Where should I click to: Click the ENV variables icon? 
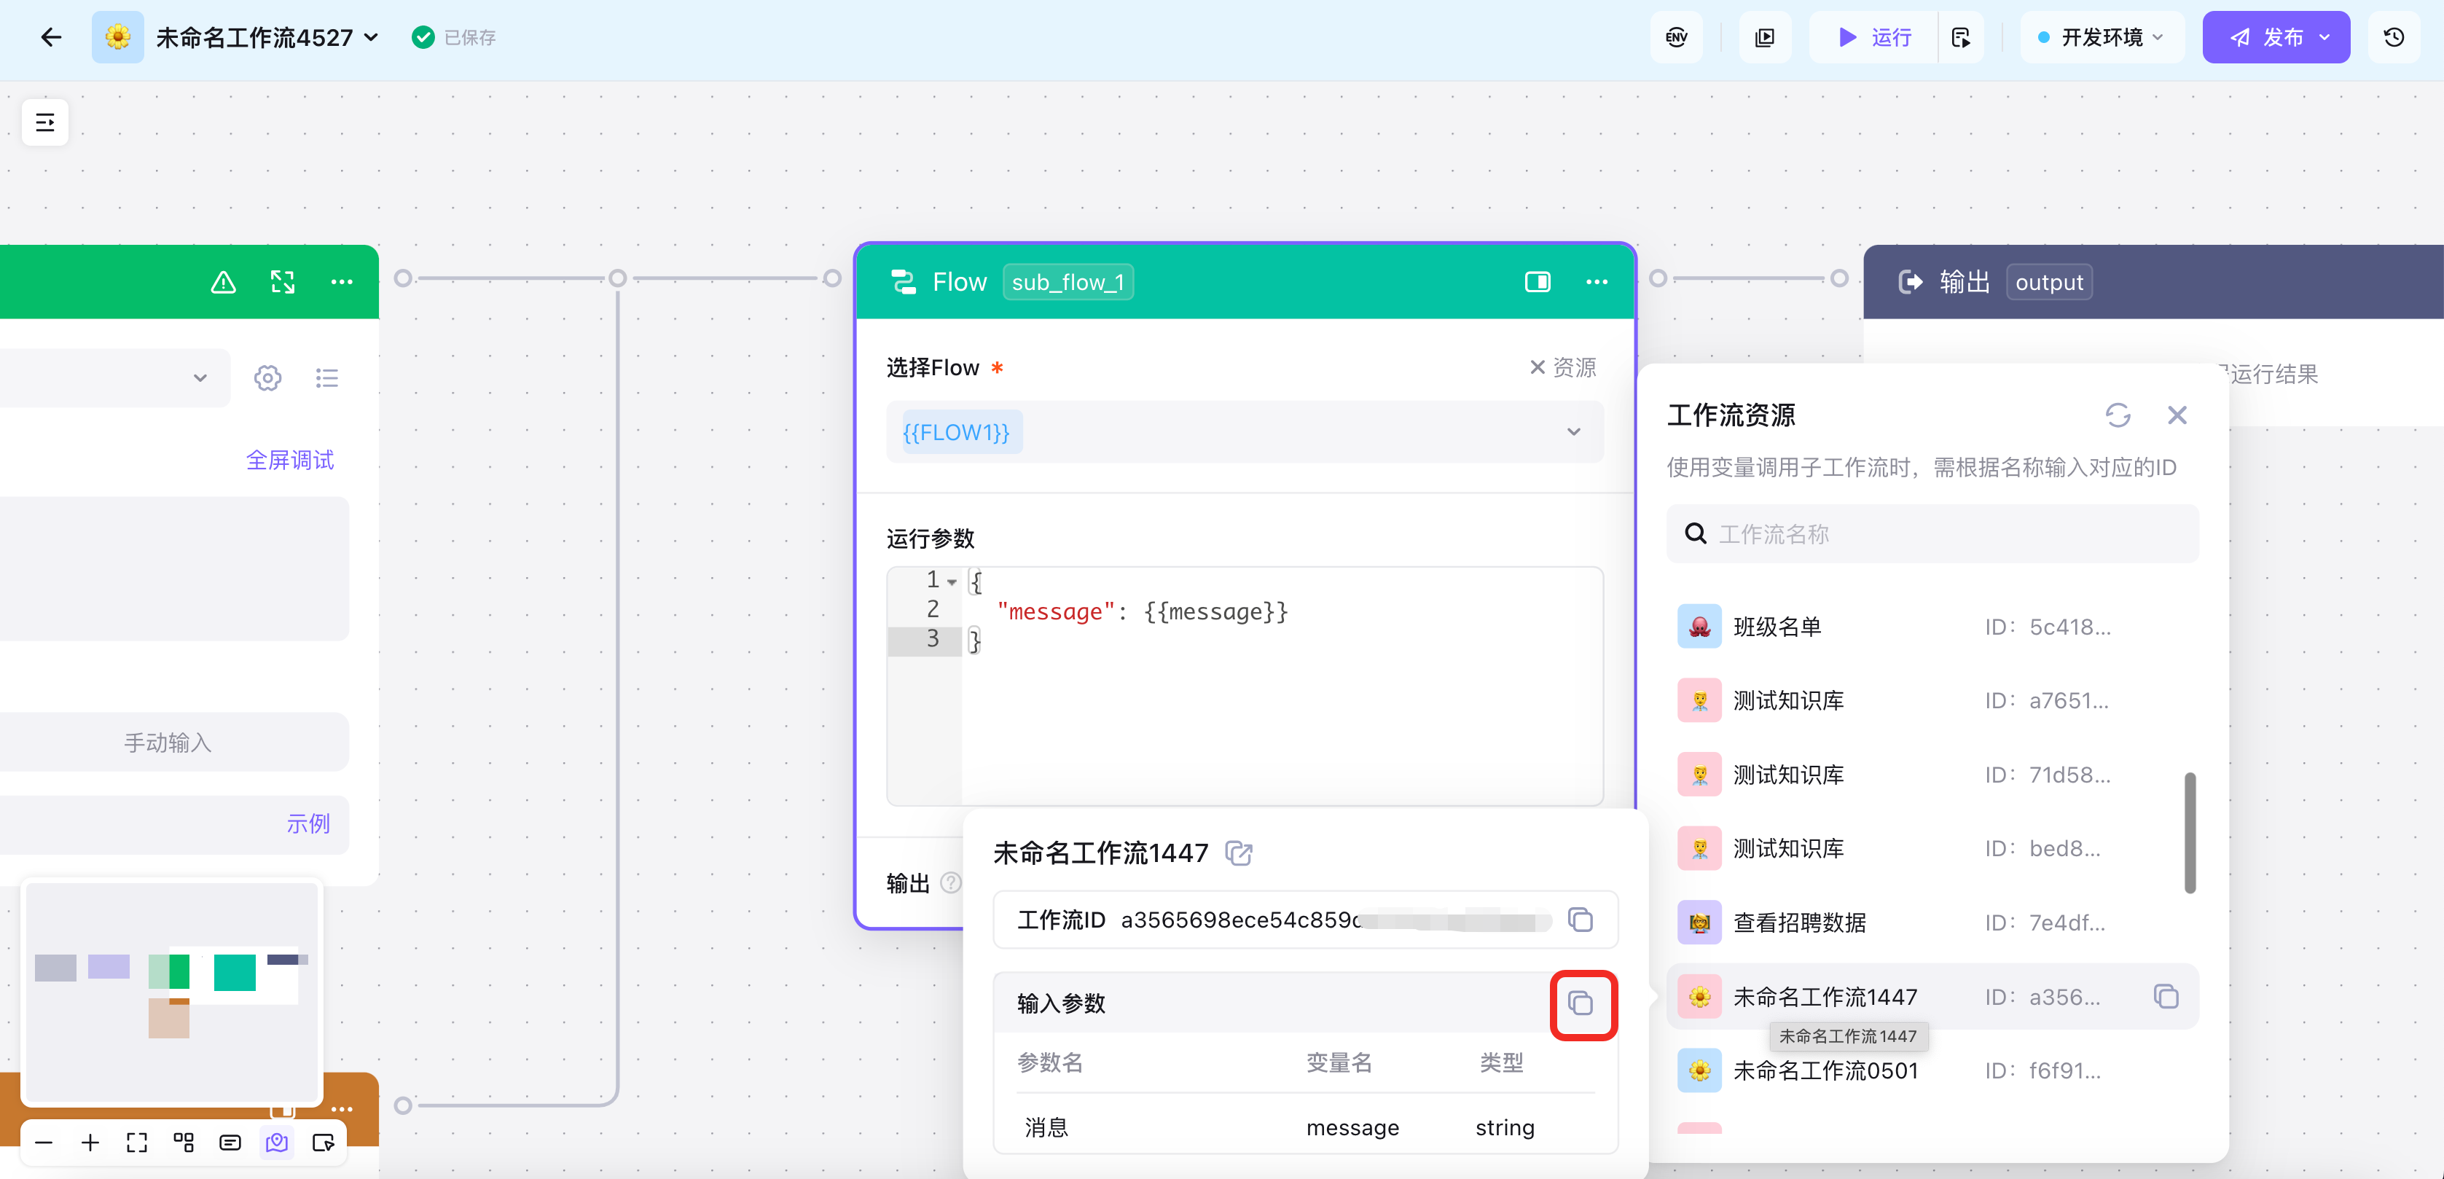[x=1675, y=37]
